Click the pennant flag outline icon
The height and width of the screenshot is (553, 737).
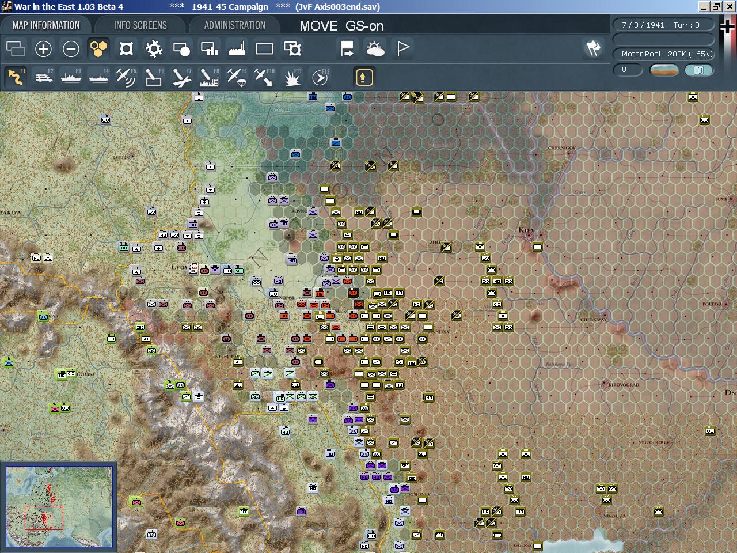(403, 49)
